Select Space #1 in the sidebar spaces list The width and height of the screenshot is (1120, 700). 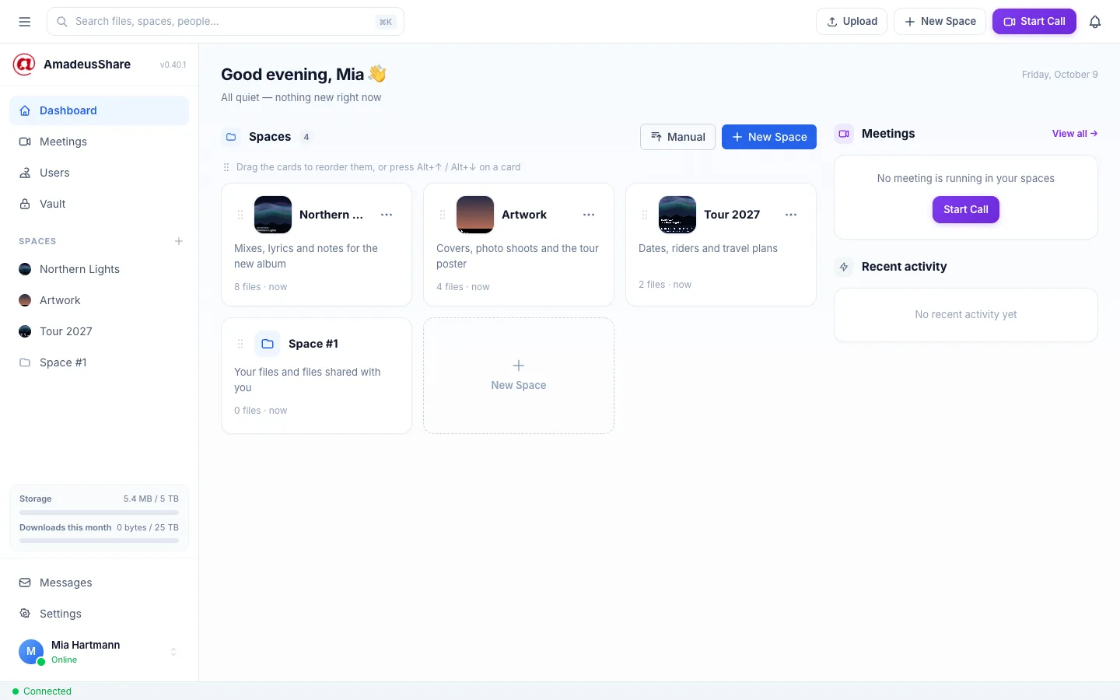(x=99, y=362)
